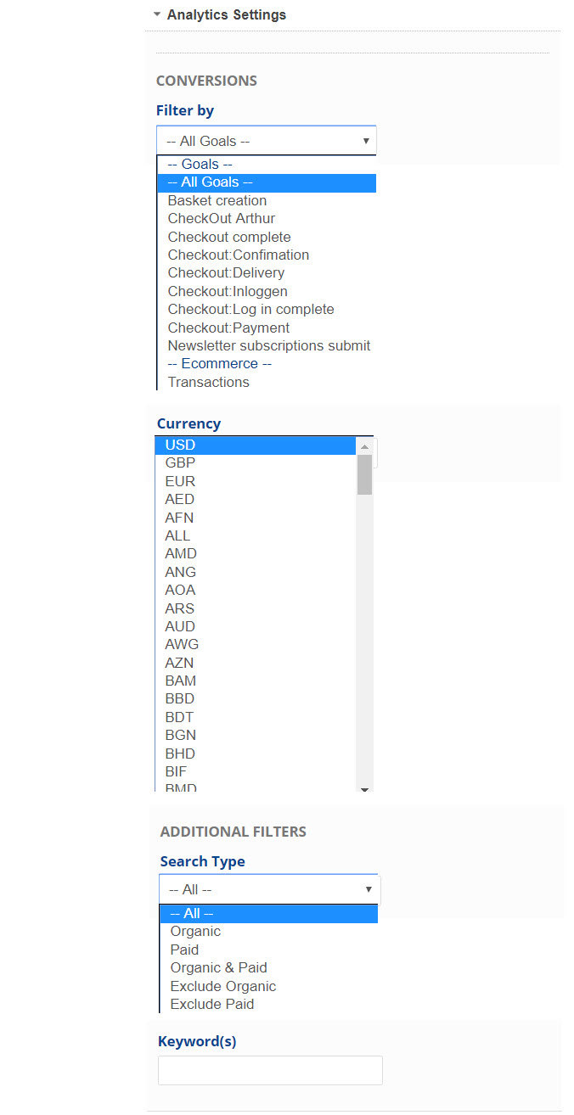This screenshot has width=574, height=1115.
Task: Select Basket creation goal option
Action: [217, 200]
